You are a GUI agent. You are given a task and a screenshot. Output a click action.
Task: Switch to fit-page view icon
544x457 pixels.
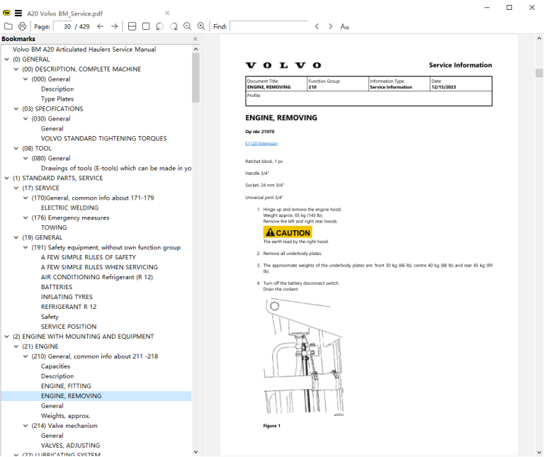146,26
